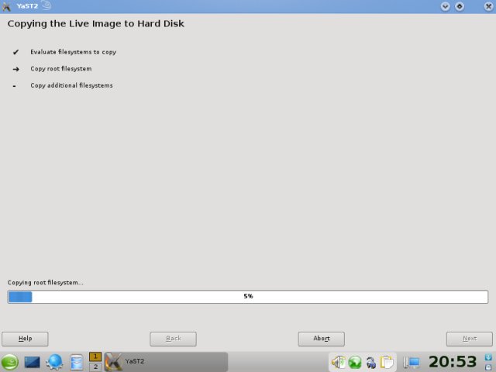Viewport: 496px width, 372px height.
Task: Click the 'Copying root filesystem...' status label
Action: tap(46, 282)
